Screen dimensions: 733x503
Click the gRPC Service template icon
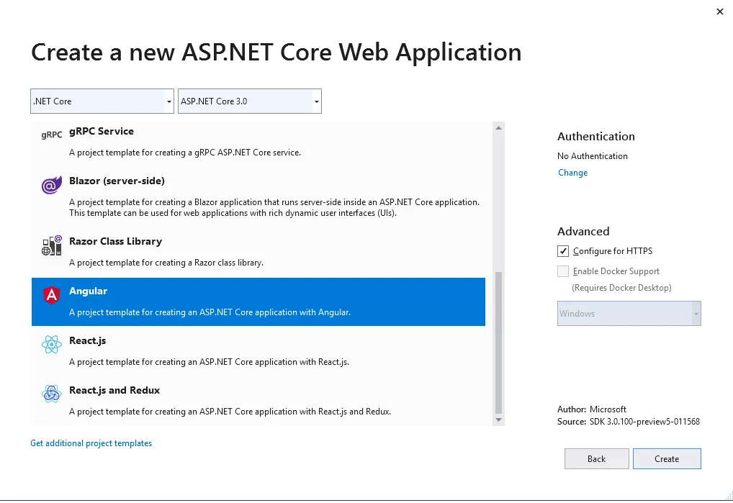coord(51,135)
